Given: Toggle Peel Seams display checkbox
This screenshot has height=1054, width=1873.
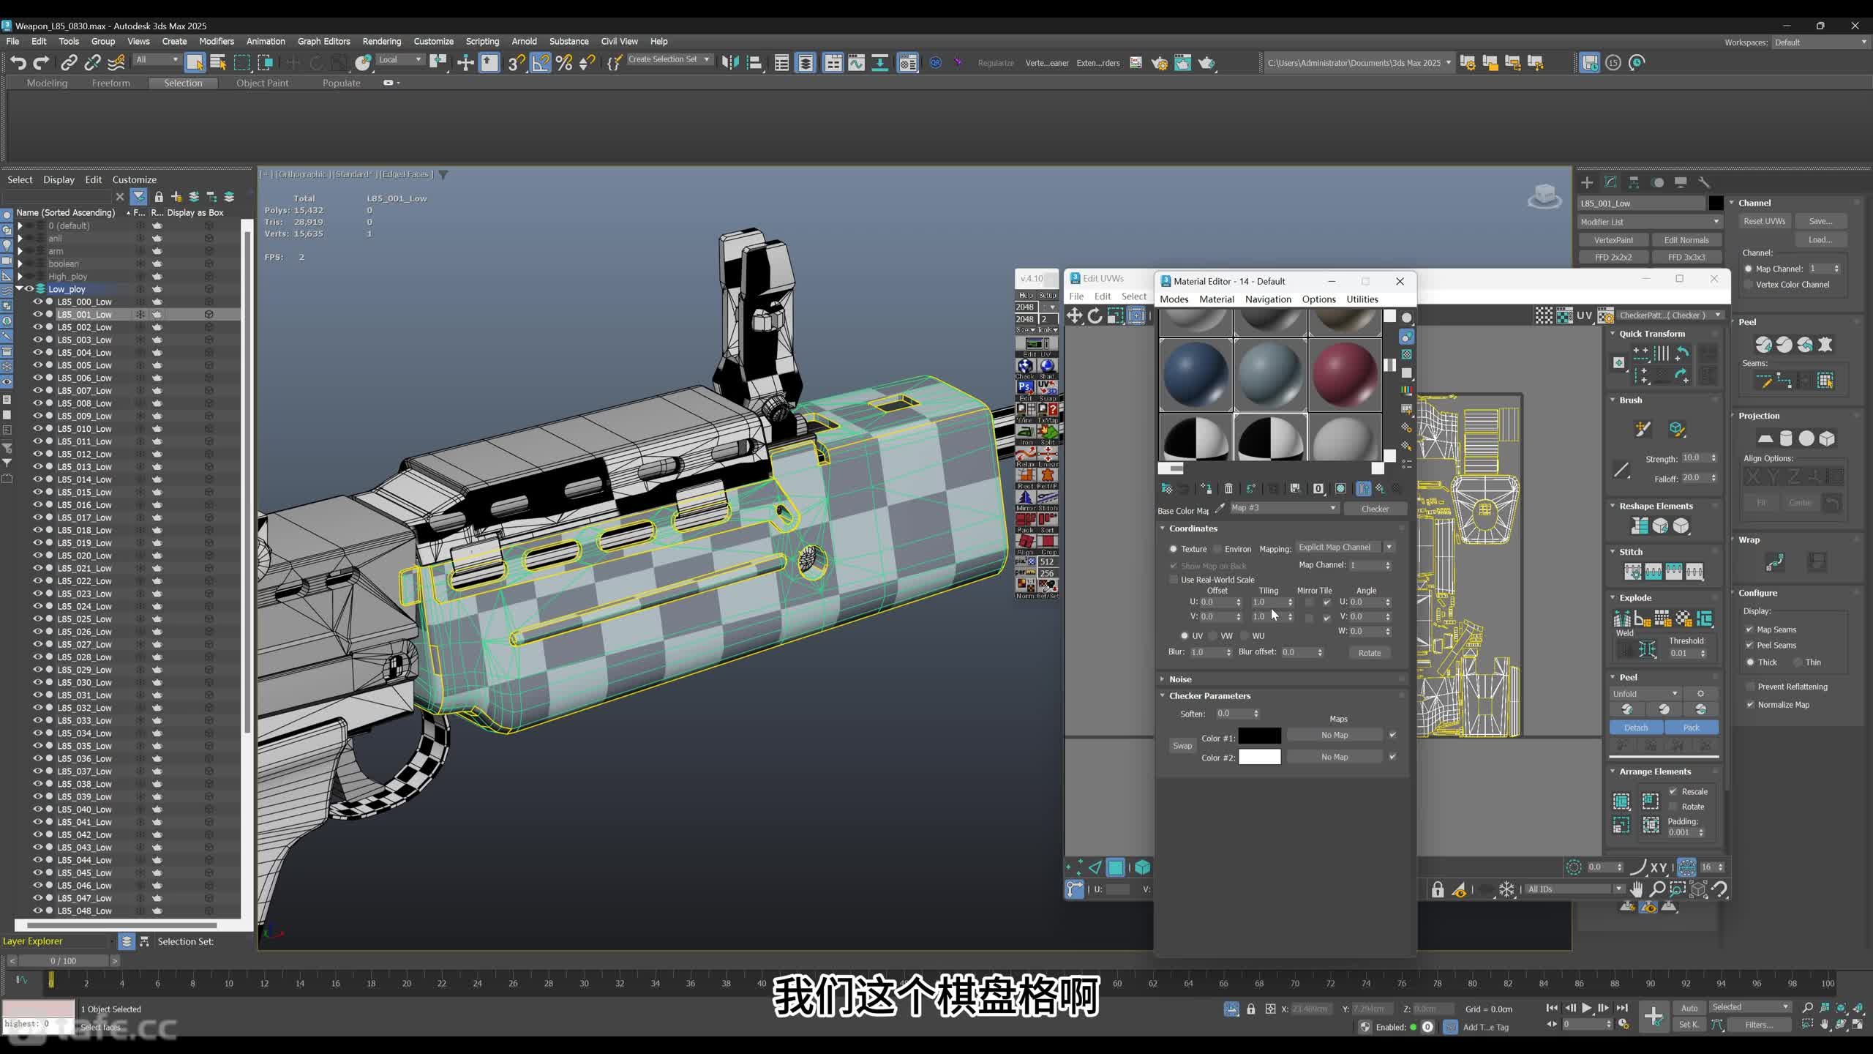Looking at the screenshot, I should [x=1749, y=645].
